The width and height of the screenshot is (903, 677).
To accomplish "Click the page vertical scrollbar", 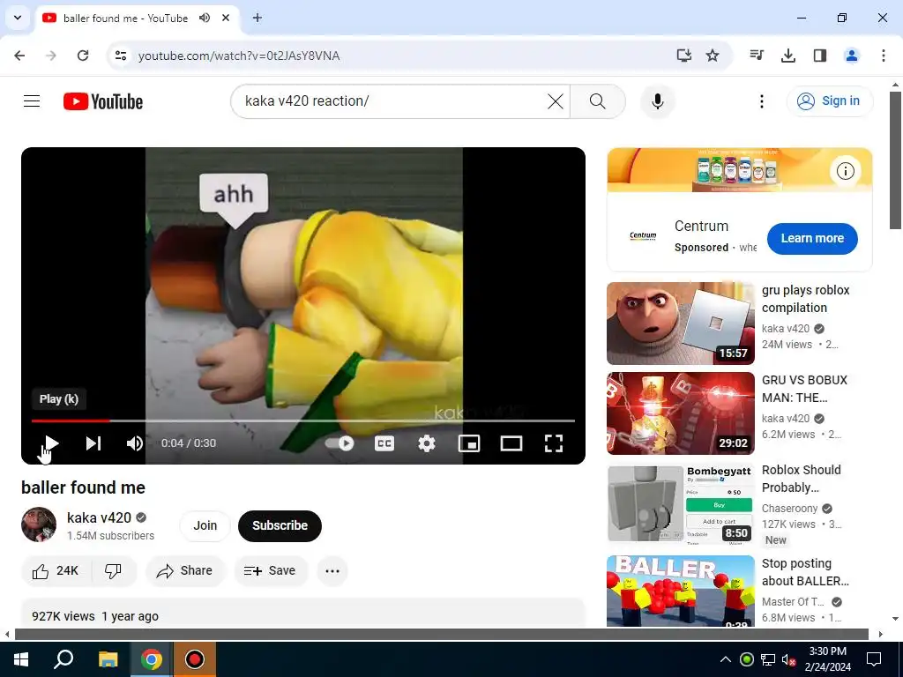I will (x=895, y=160).
